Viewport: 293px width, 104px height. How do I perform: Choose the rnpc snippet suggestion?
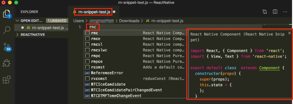click(135, 56)
